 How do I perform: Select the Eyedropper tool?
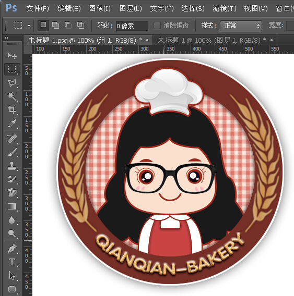click(12, 124)
